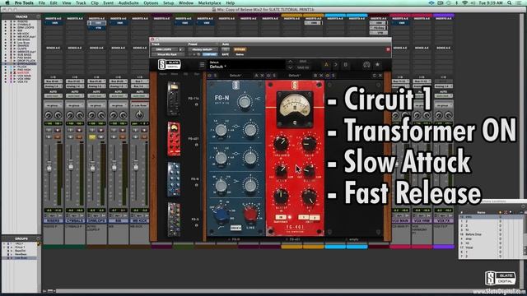Select the Circuit 2 button on FG-401
Screen dimensions: 527x296
[x=315, y=217]
